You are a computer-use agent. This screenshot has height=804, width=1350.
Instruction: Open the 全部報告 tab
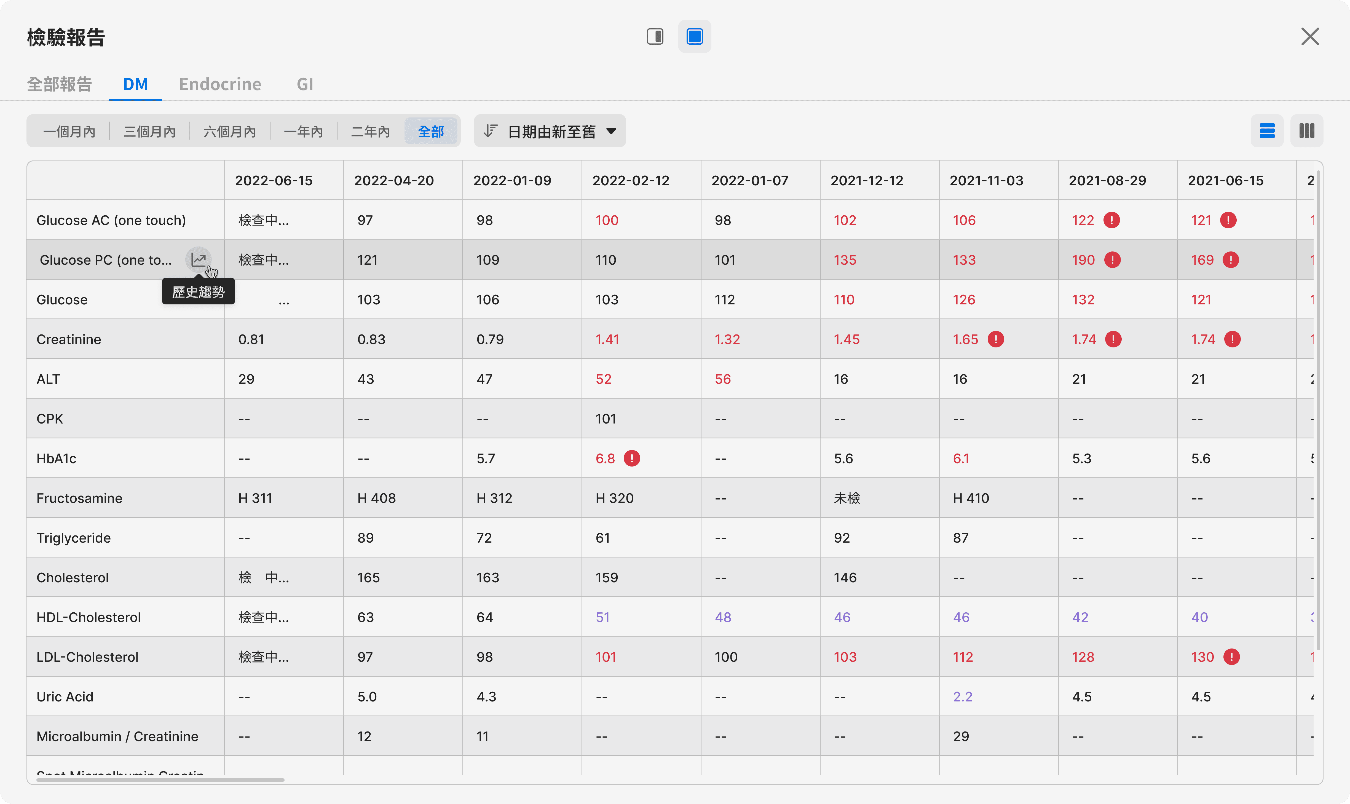click(60, 84)
